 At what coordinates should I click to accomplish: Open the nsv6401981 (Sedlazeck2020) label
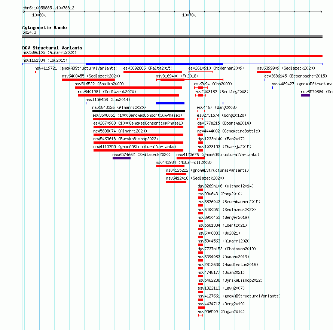pos(107,92)
